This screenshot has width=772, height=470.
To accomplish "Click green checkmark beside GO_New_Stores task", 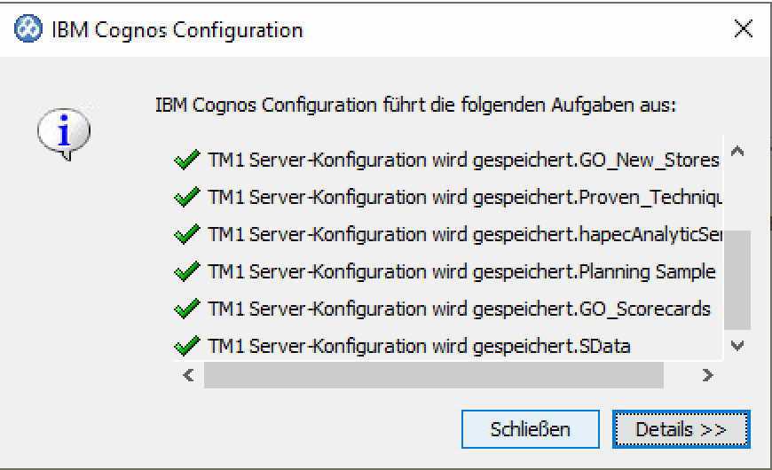I will point(186,161).
